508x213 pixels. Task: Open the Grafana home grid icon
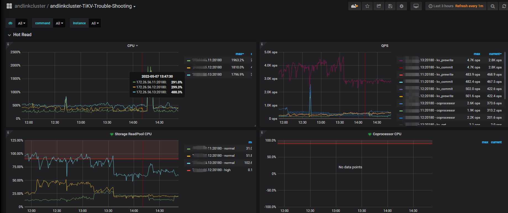pos(9,6)
